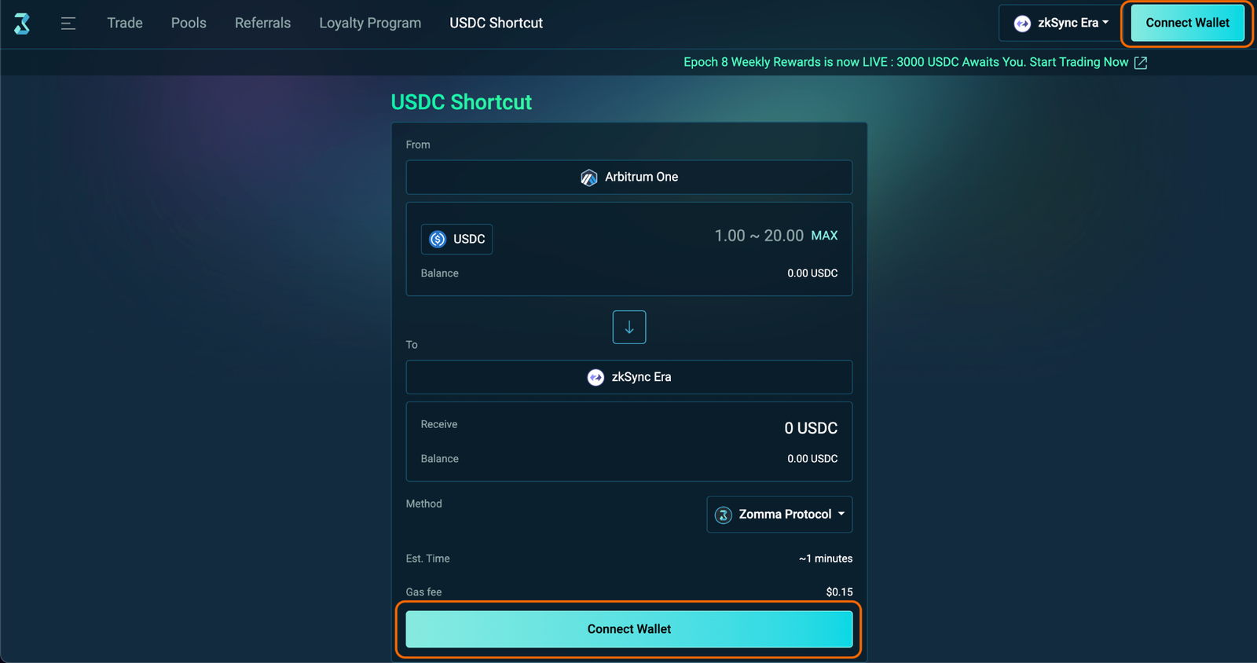This screenshot has height=663, width=1257.
Task: Select the zkSync Era destination chain field
Action: click(x=628, y=377)
